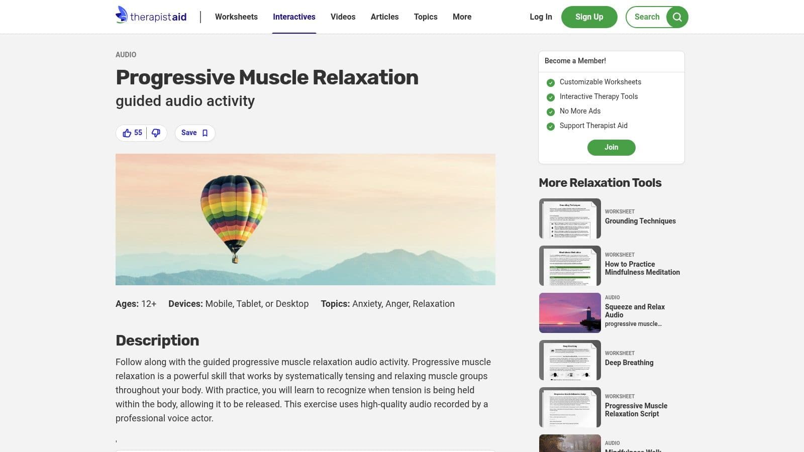Viewport: 804px width, 452px height.
Task: Click the green checkmark beside No More Ads
Action: [551, 111]
